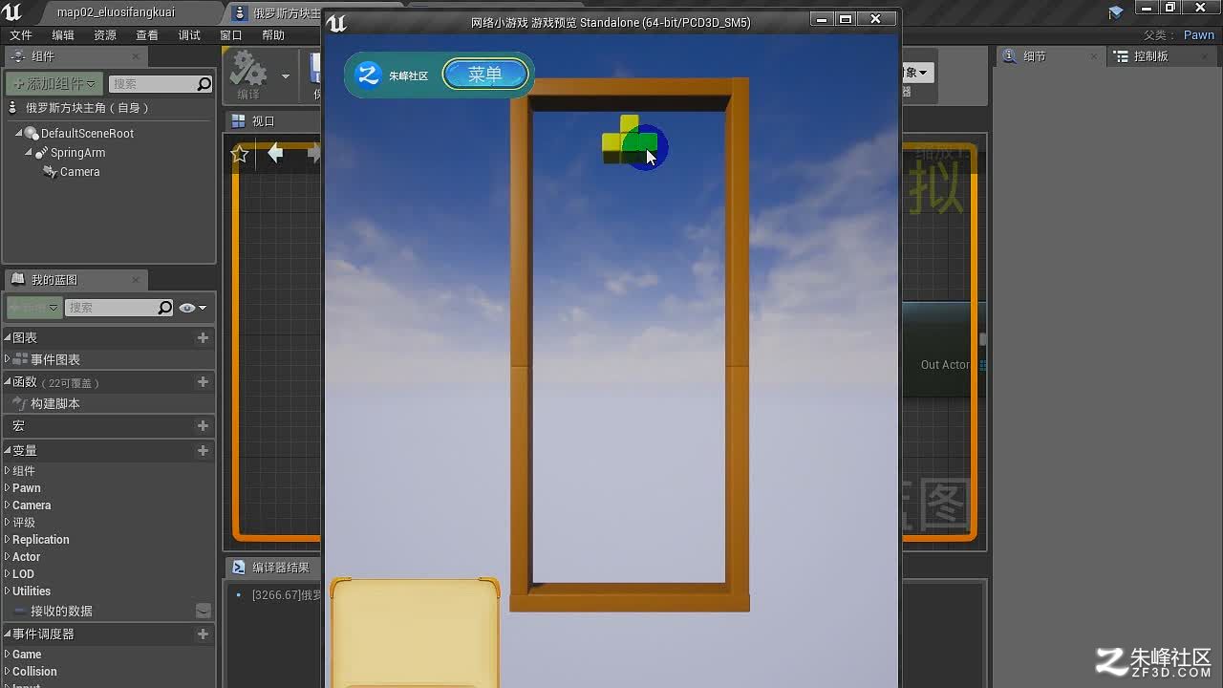The image size is (1223, 688).
Task: Select Camera component
Action: pyautogui.click(x=79, y=172)
